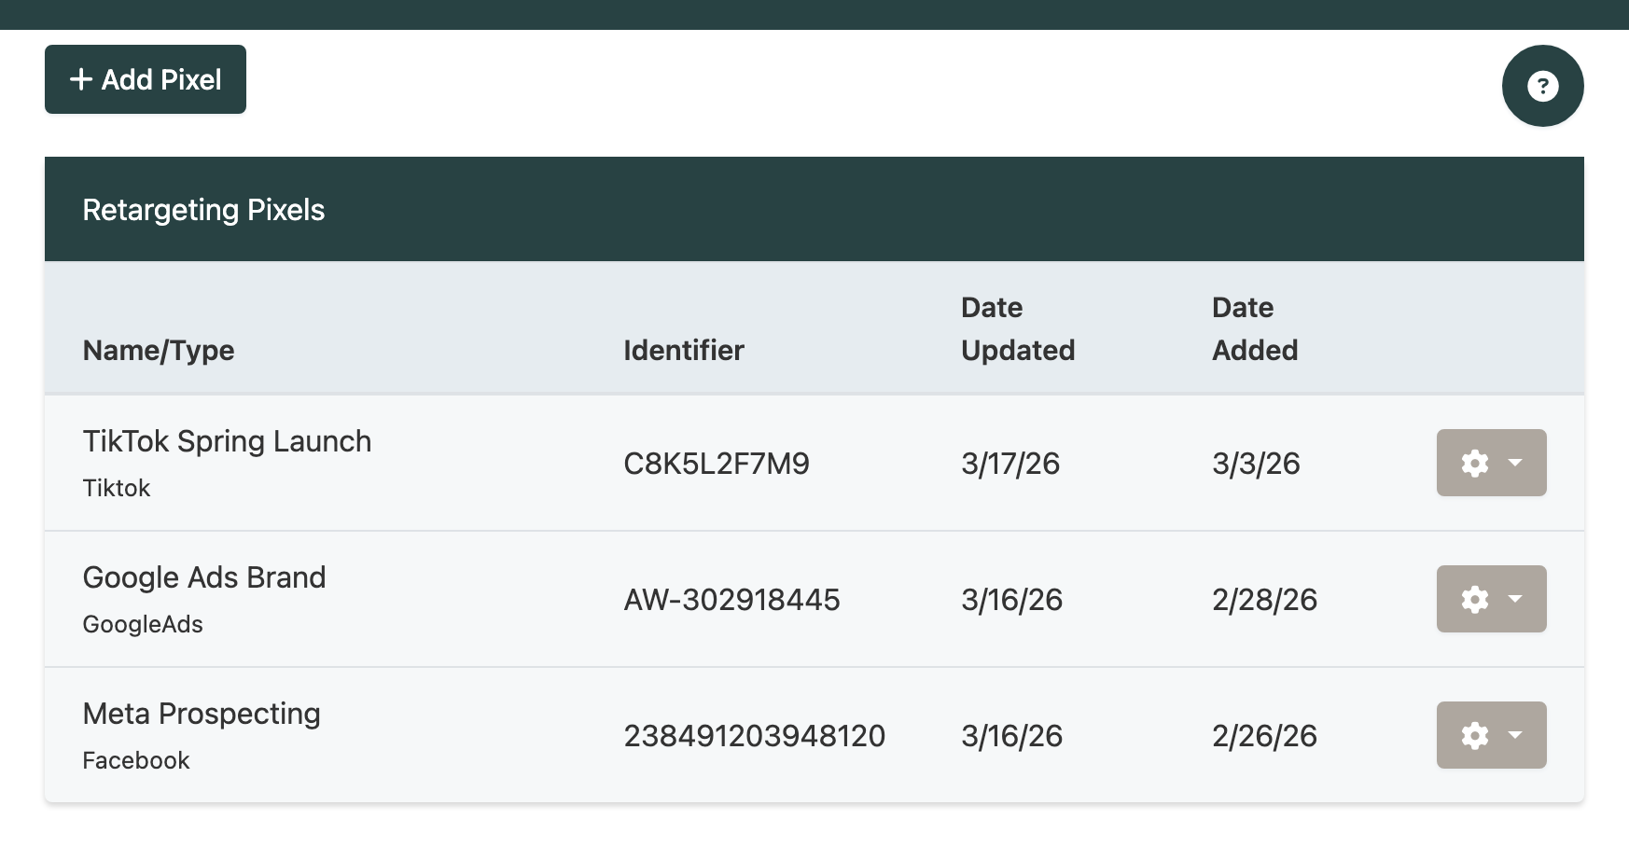The height and width of the screenshot is (847, 1629).
Task: Expand the Meta Prospecting actions dropdown
Action: coord(1515,735)
